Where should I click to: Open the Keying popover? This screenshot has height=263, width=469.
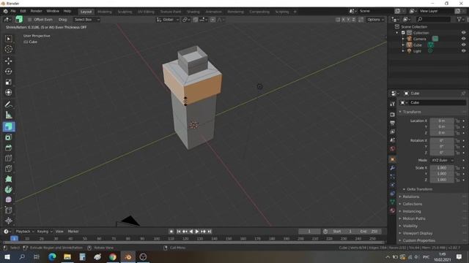[44, 232]
